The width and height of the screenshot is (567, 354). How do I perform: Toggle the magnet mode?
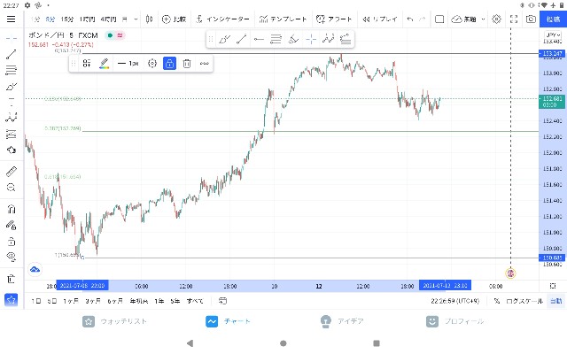pos(12,209)
